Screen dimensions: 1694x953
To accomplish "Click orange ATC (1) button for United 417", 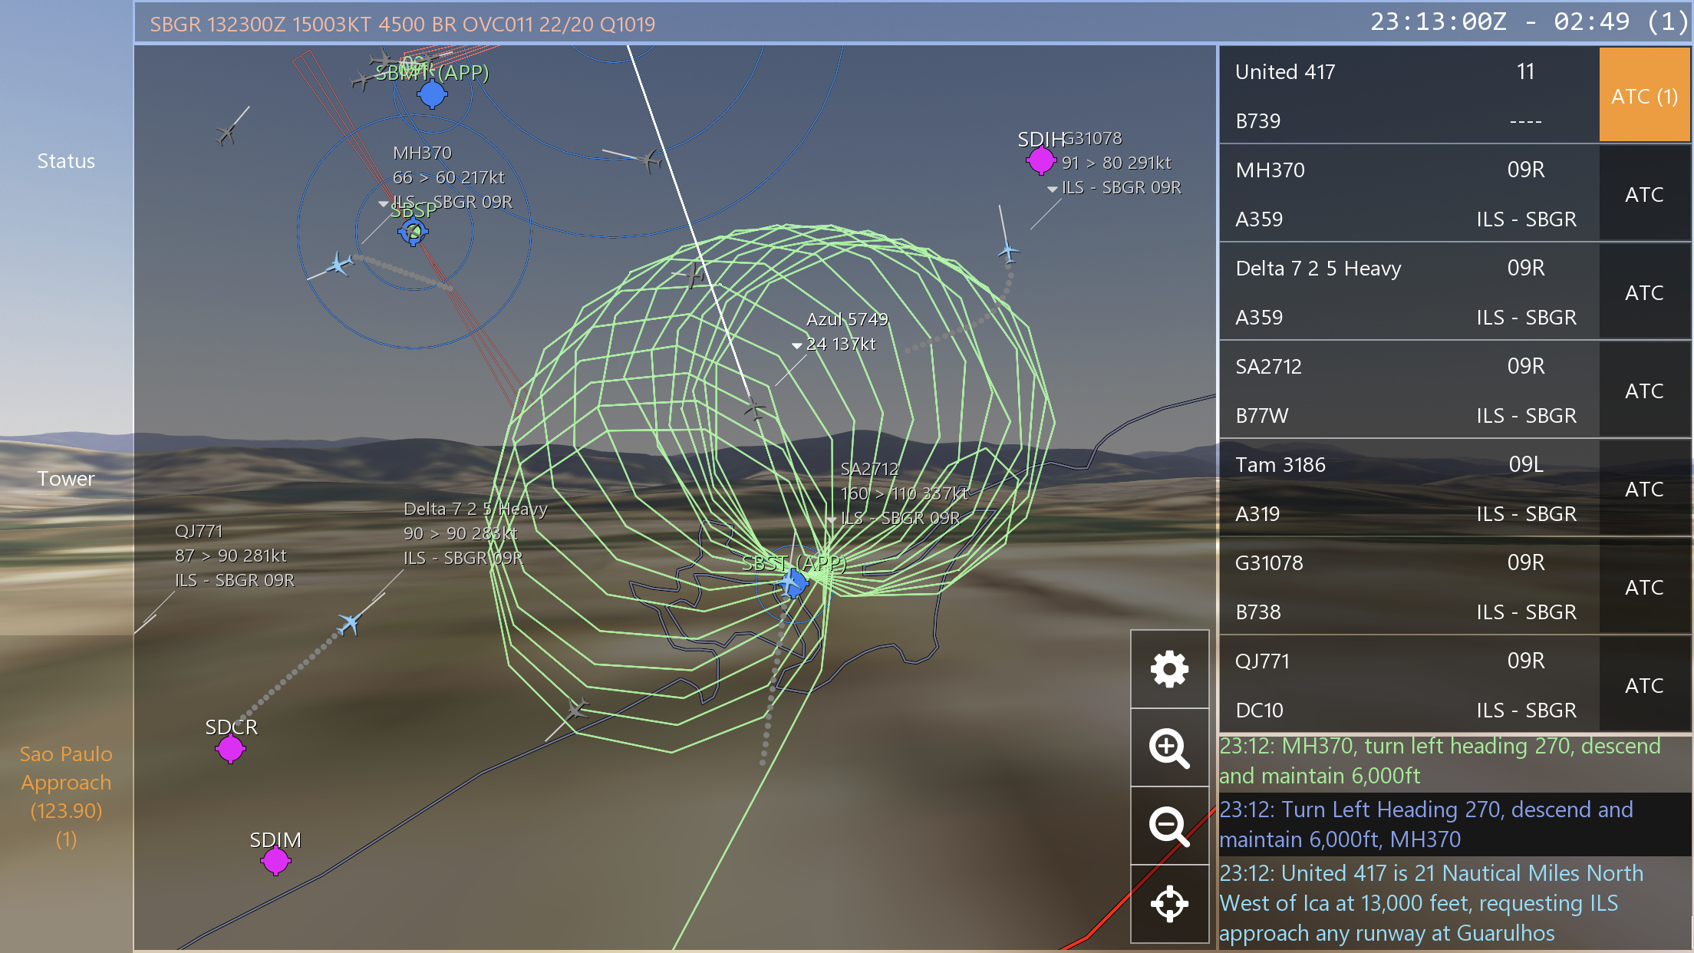I will pyautogui.click(x=1644, y=96).
